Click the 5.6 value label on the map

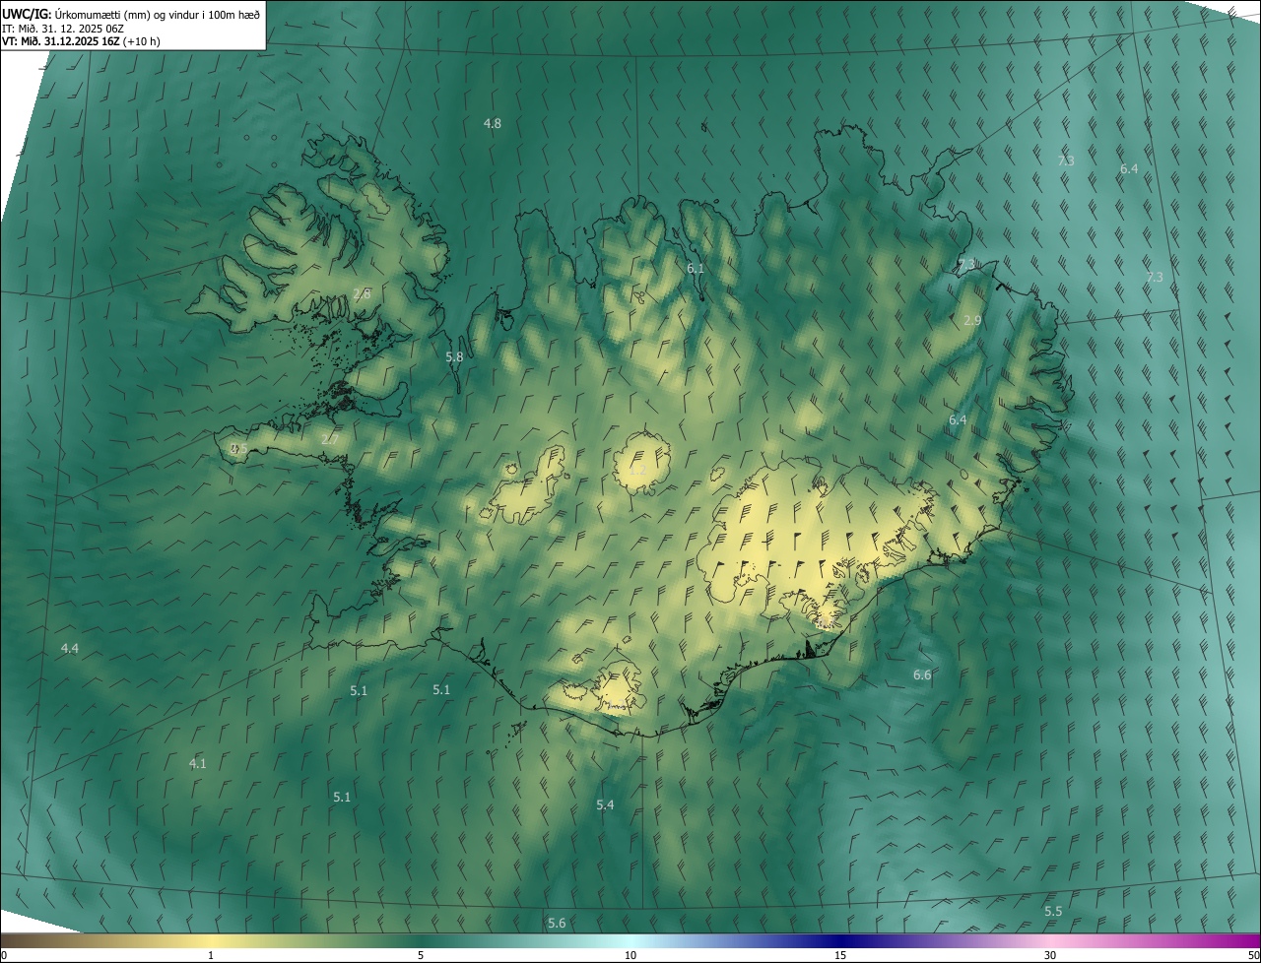coord(557,923)
